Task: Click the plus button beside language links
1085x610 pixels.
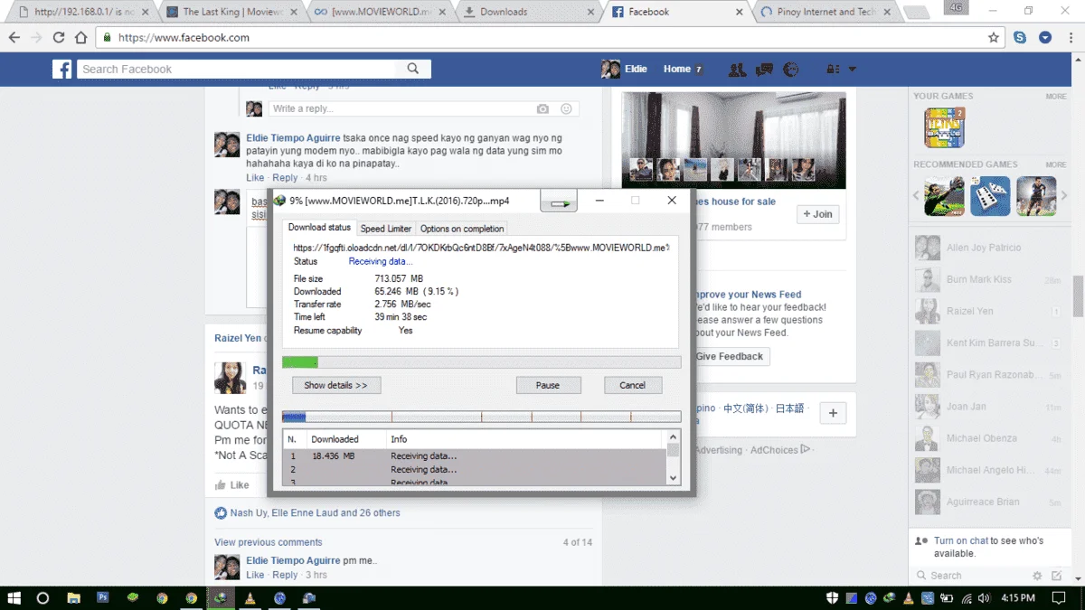Action: click(833, 413)
